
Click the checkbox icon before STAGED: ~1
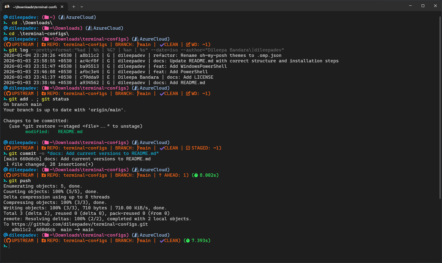coord(188,148)
